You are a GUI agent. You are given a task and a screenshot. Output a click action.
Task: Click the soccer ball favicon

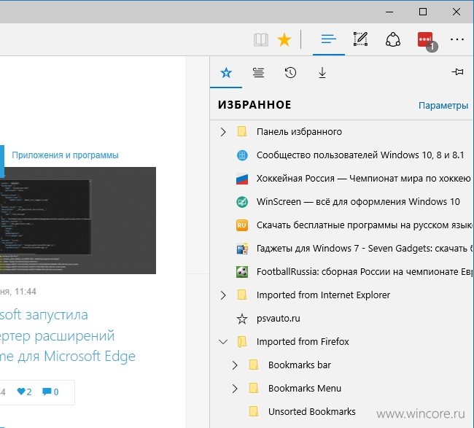coord(242,272)
